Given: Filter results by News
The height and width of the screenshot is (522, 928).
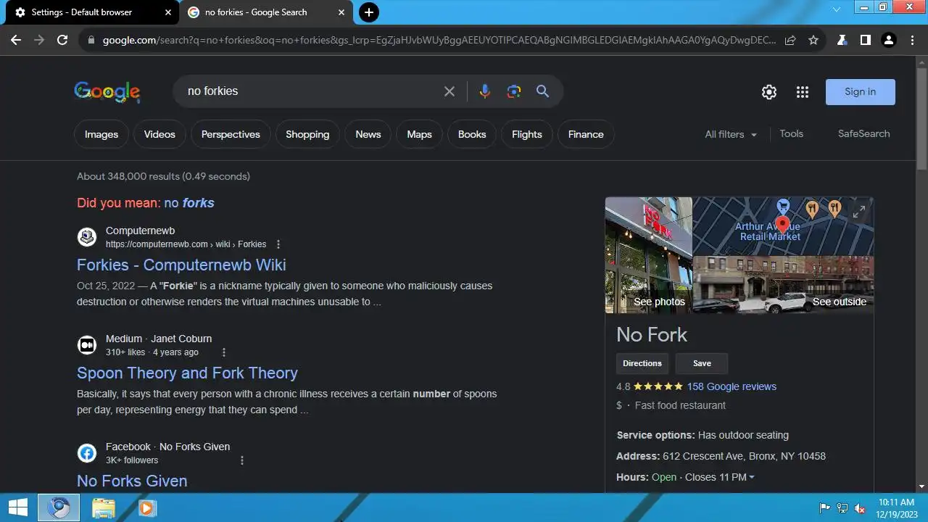Looking at the screenshot, I should click(x=368, y=134).
